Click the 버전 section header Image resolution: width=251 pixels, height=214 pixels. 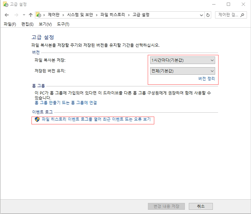[x=36, y=52]
